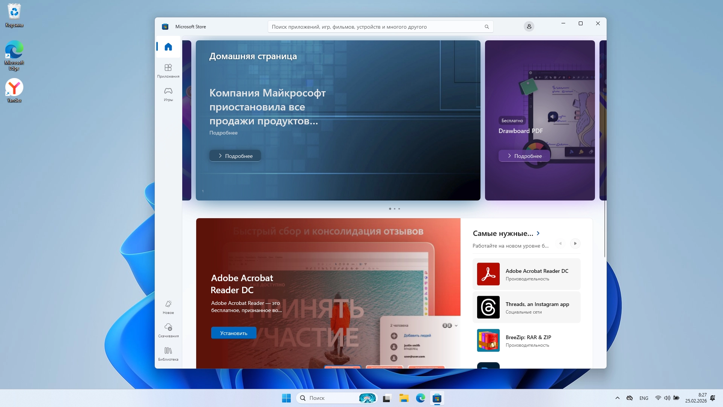Click Install for Adobe Acrobat Reader DC

[x=233, y=333]
